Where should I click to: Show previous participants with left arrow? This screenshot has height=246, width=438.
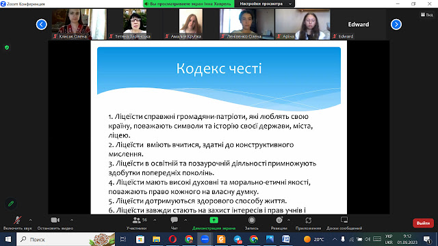(41, 25)
